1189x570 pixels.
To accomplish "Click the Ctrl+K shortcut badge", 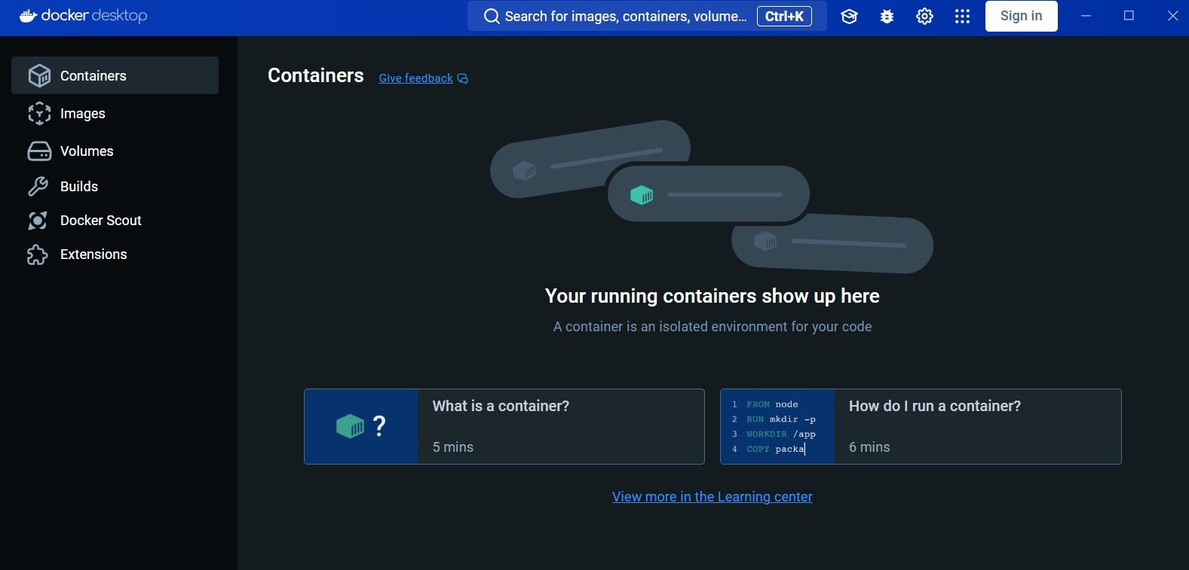I will tap(784, 16).
